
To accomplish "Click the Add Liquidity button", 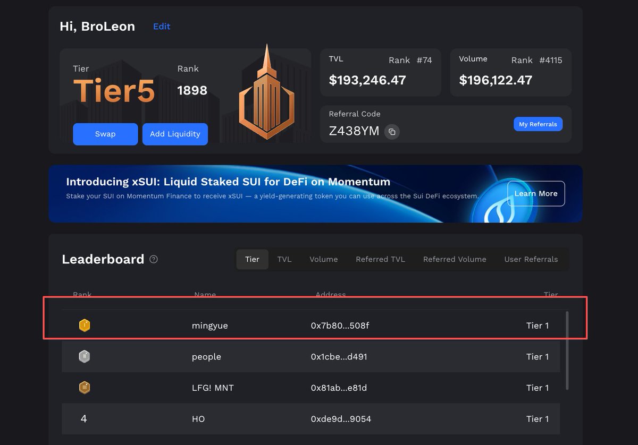I will [x=175, y=134].
